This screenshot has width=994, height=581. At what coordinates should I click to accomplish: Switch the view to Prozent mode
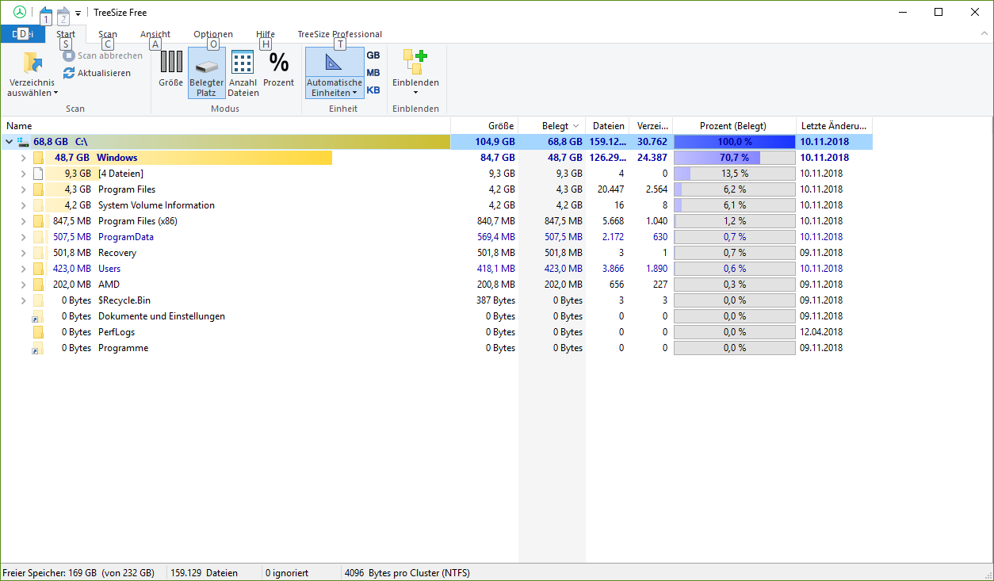pyautogui.click(x=279, y=68)
